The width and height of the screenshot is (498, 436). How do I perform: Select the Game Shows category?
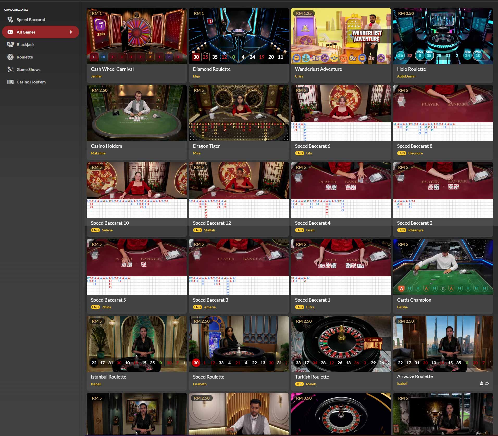(x=28, y=69)
